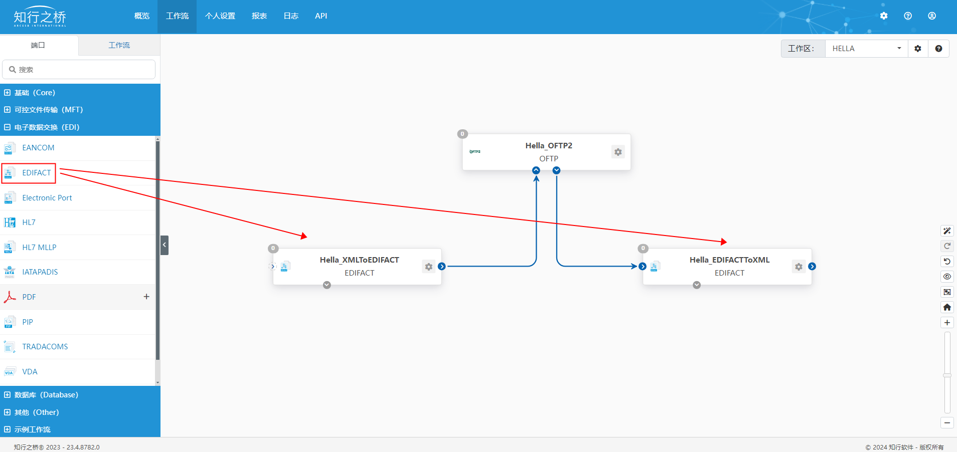Click the home icon on canvas toolbar

(947, 307)
